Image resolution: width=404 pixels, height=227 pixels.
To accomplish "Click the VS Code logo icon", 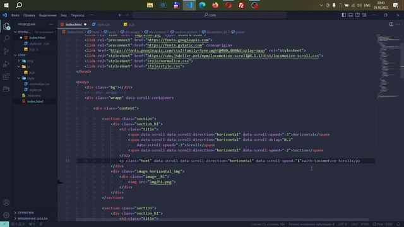I will tap(4, 15).
